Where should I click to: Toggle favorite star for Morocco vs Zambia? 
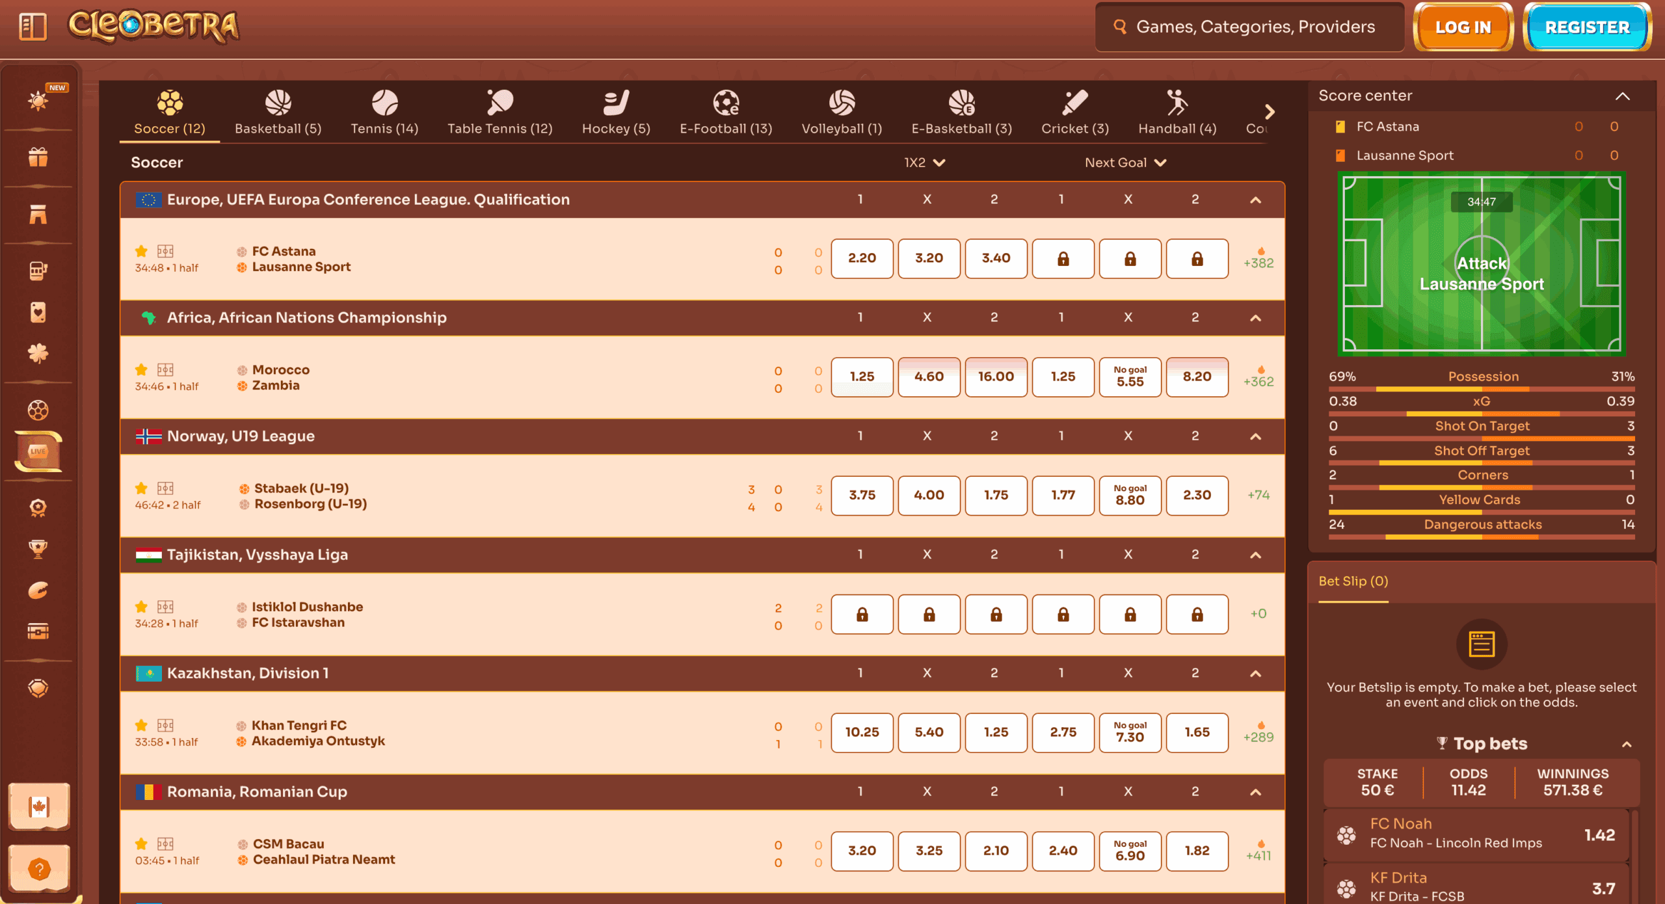pos(141,370)
